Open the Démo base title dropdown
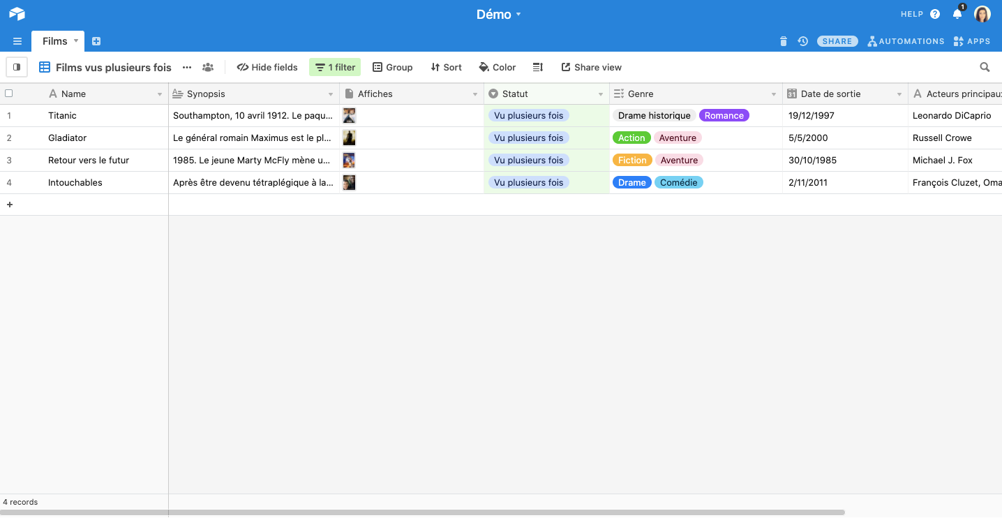 pos(499,14)
